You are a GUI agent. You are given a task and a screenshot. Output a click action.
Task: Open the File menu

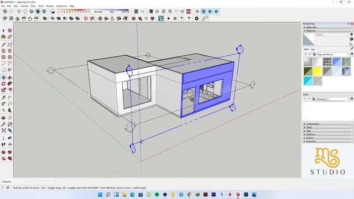point(3,6)
